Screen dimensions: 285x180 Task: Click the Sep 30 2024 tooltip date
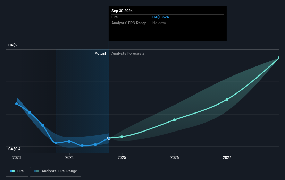(x=122, y=11)
